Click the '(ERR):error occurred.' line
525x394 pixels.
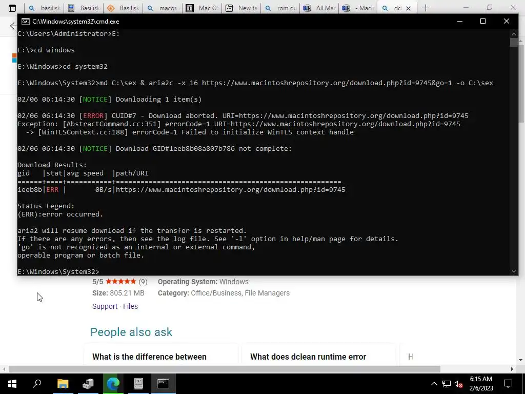[x=60, y=214]
